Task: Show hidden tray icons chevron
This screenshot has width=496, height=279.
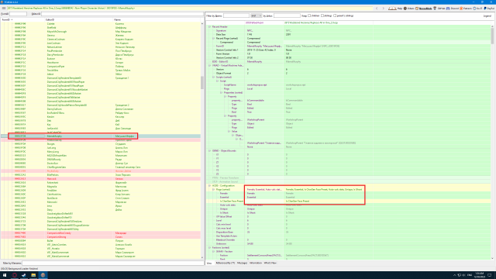Action: point(455,275)
